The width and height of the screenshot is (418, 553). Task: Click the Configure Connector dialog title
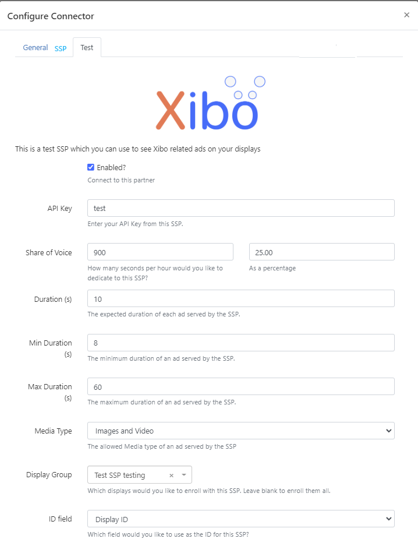(51, 16)
